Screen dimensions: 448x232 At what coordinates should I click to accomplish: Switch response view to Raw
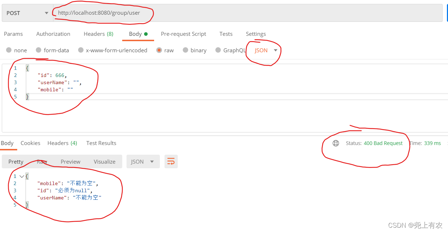pyautogui.click(x=42, y=161)
